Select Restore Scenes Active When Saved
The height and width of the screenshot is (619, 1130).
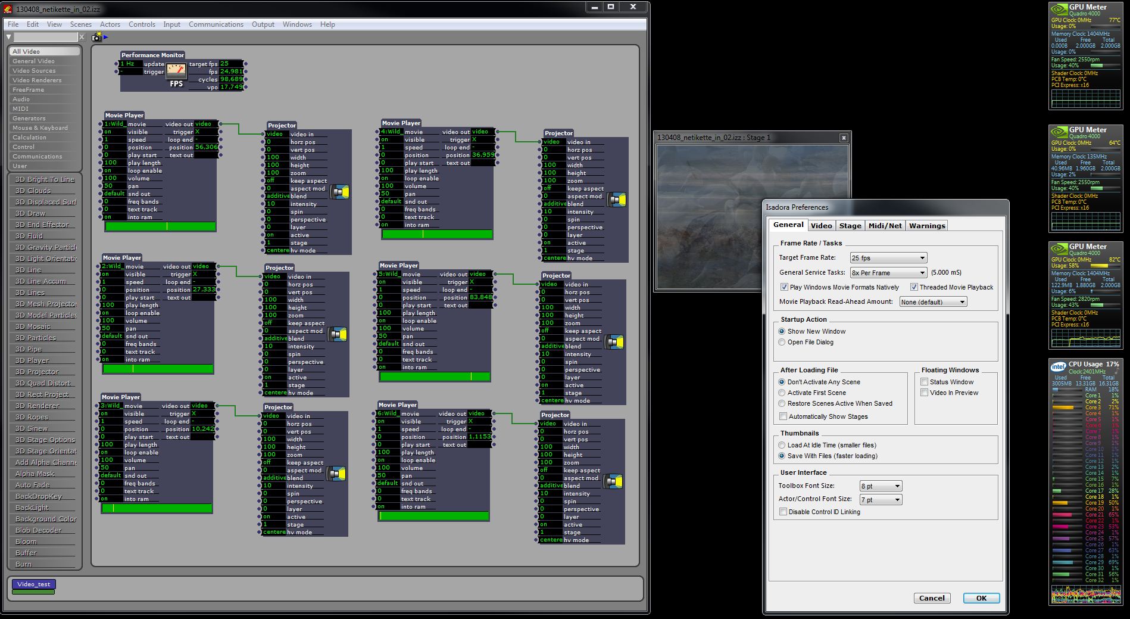coord(782,403)
